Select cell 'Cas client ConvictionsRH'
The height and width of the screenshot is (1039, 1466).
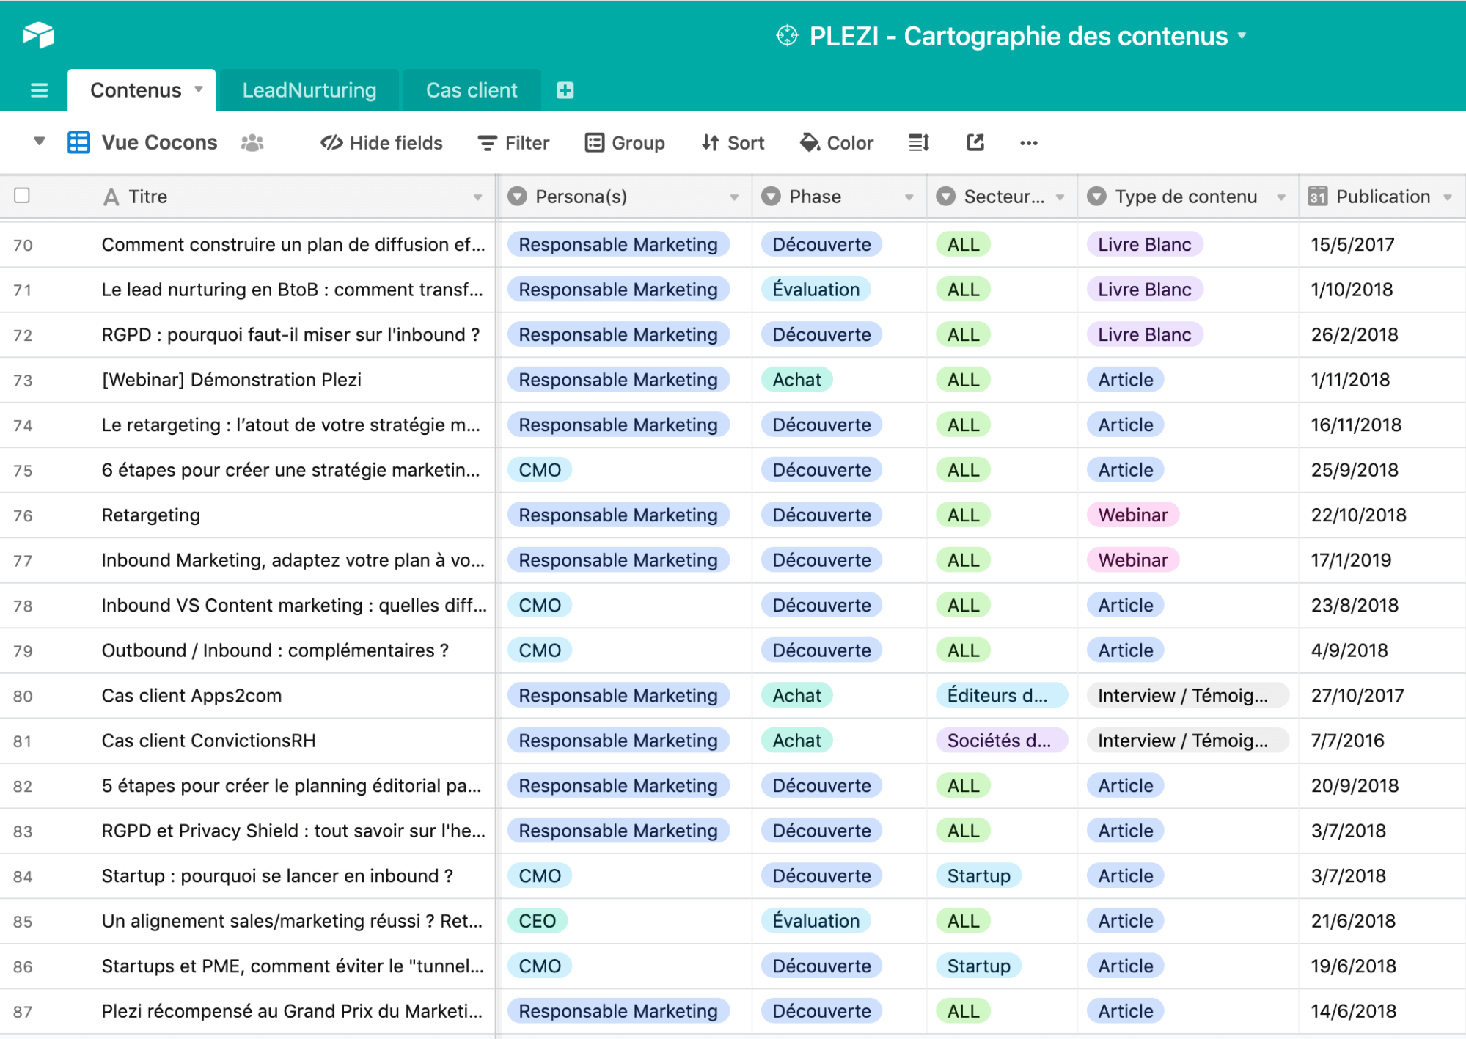(208, 741)
